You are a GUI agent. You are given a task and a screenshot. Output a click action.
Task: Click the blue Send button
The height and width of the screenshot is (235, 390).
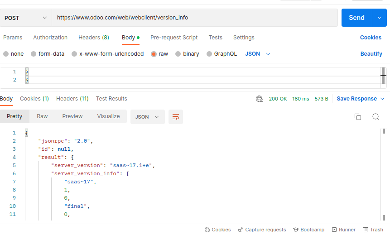[356, 18]
